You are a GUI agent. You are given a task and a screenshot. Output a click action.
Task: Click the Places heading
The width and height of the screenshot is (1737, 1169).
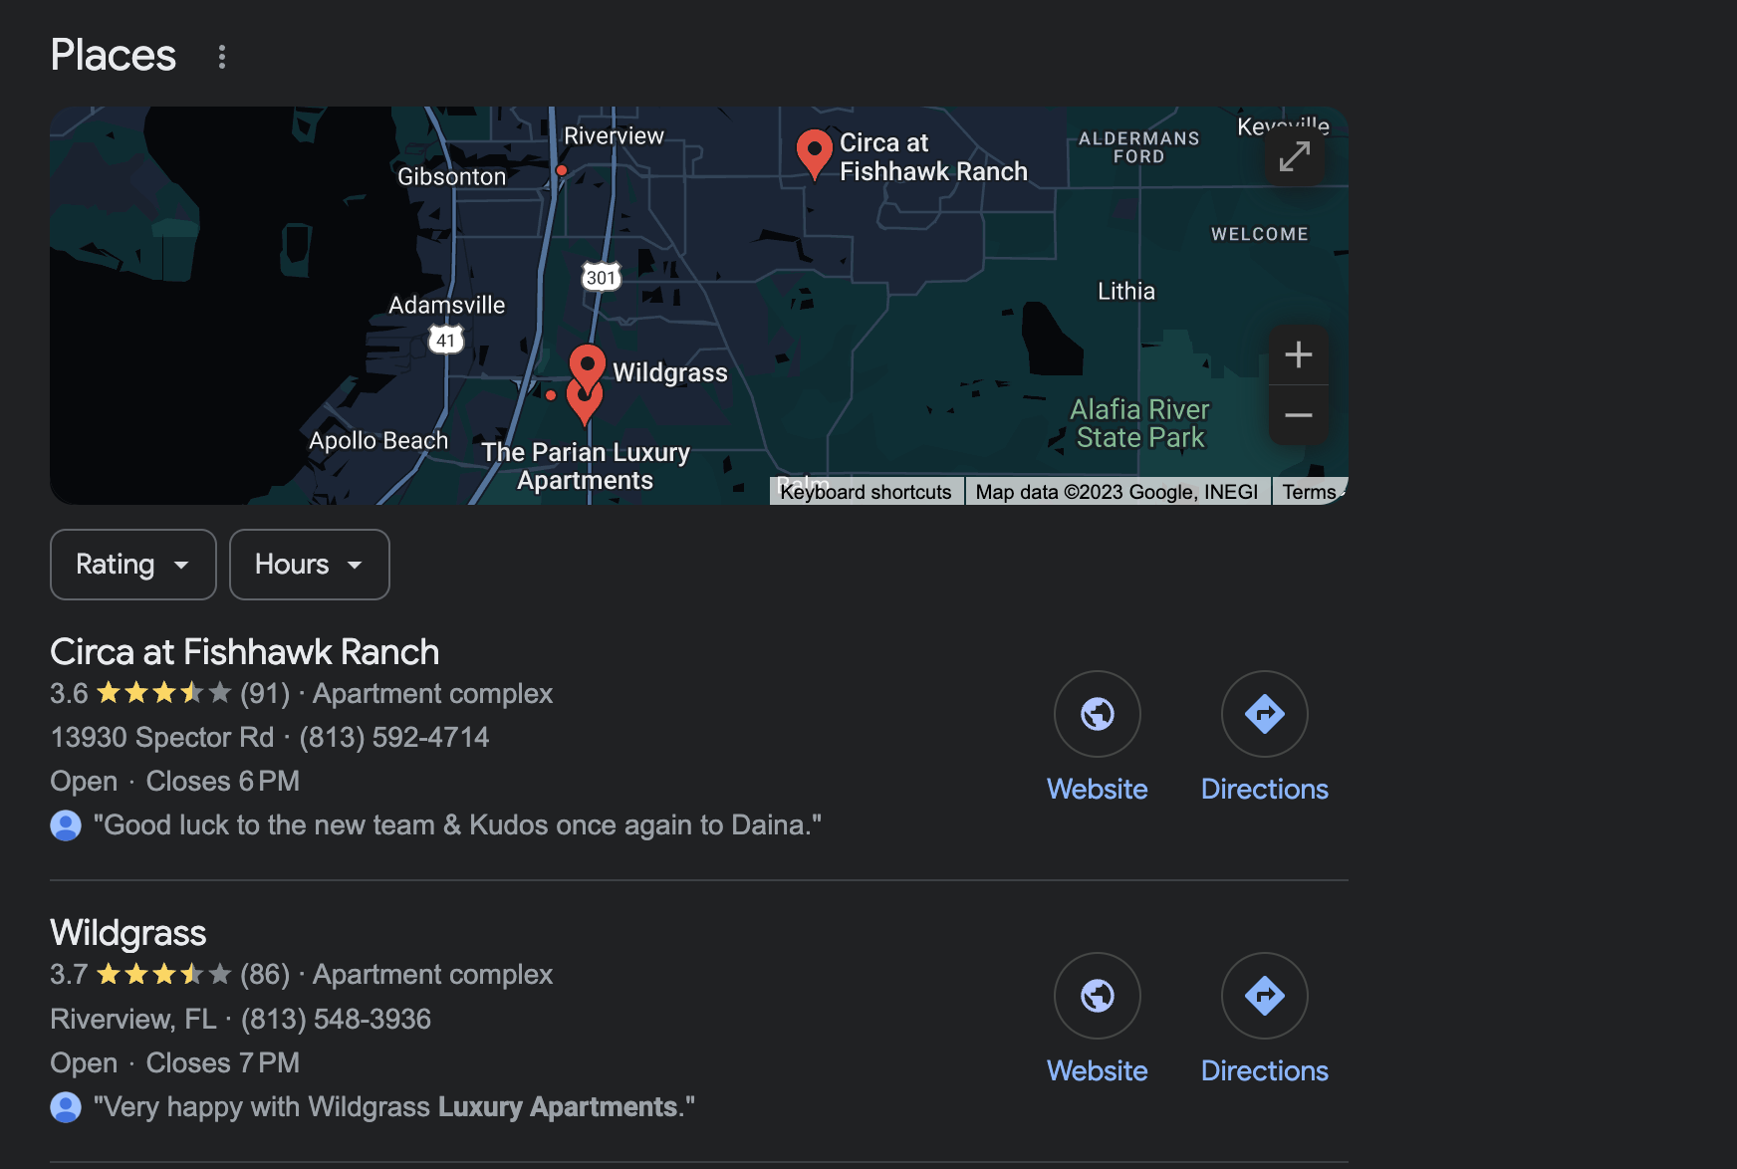[114, 55]
